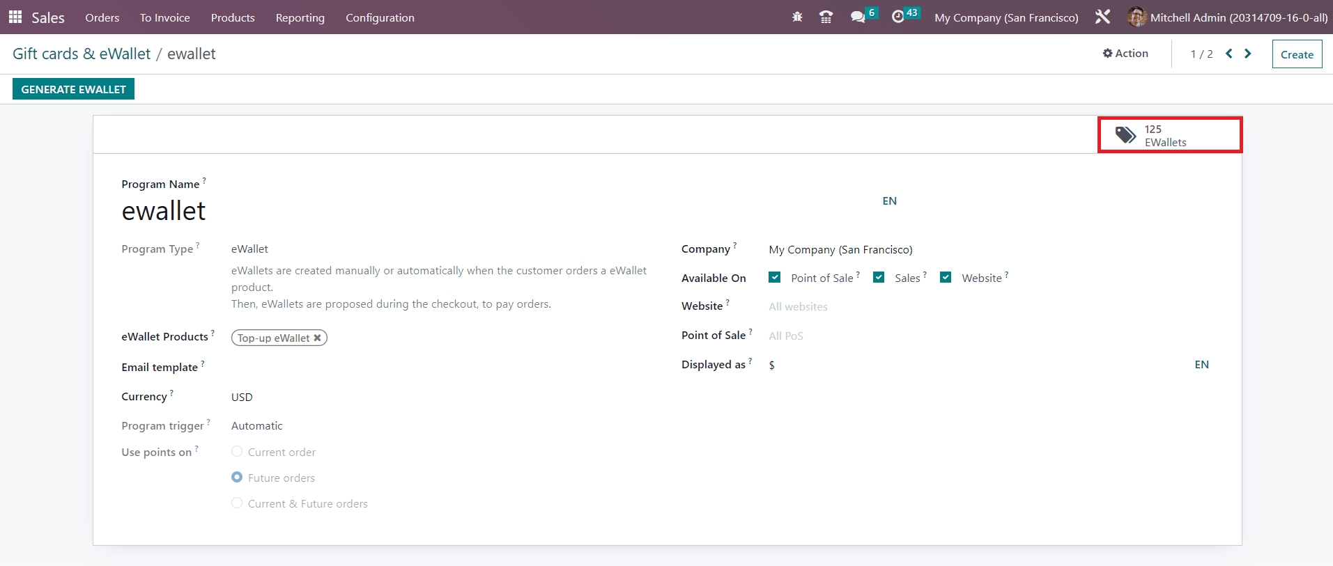Open the activities clock icon
The image size is (1333, 566).
[898, 17]
